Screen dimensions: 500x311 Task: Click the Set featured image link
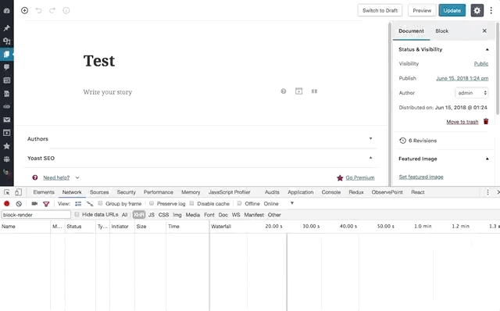(421, 177)
